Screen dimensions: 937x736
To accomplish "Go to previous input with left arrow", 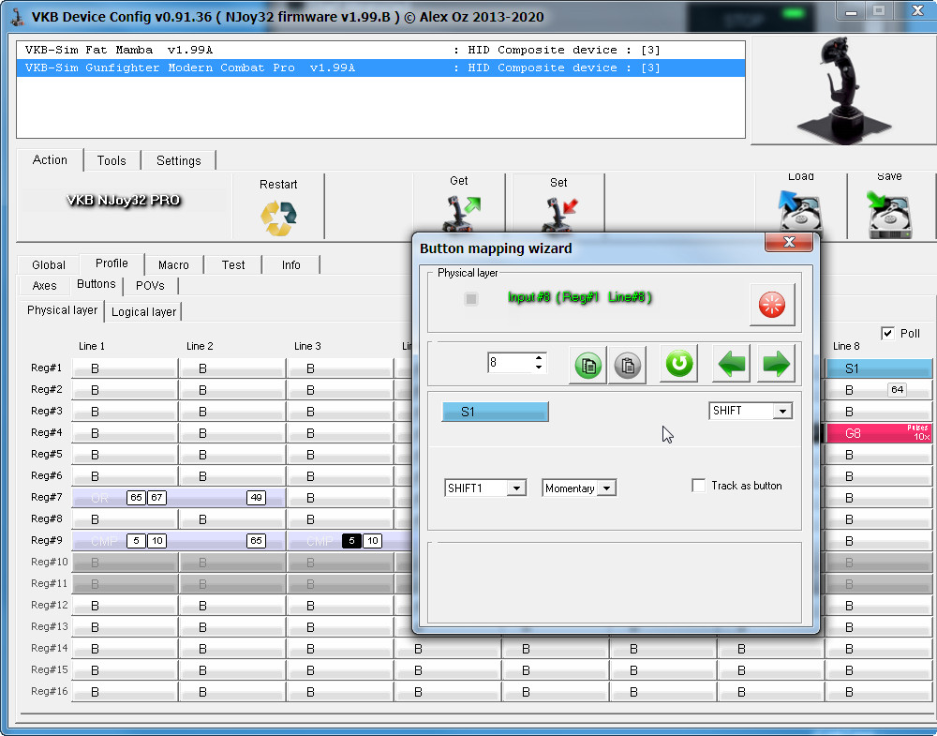I will tap(732, 364).
